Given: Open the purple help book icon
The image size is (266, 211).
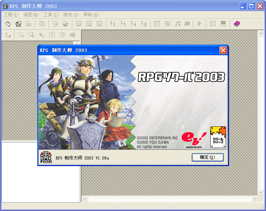Looking at the screenshot, I should click(237, 24).
